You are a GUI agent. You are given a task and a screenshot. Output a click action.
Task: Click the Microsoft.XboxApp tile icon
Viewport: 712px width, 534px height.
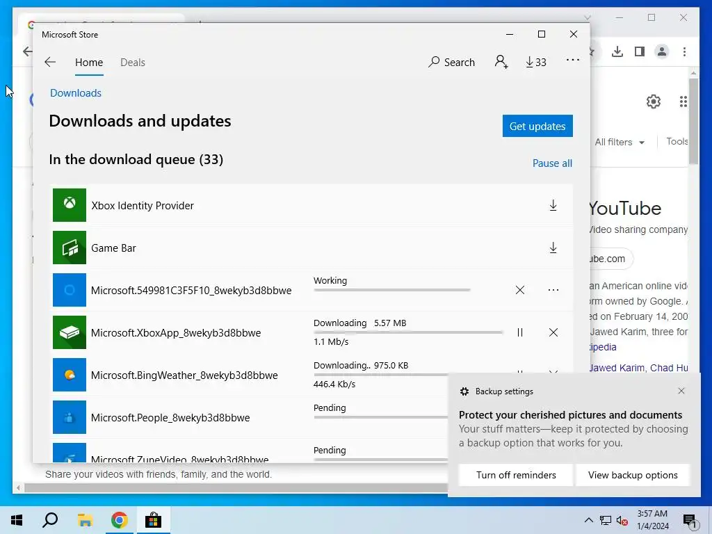pos(70,332)
